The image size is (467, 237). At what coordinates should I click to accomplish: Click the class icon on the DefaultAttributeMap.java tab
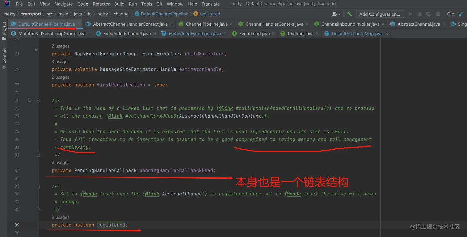pyautogui.click(x=327, y=34)
